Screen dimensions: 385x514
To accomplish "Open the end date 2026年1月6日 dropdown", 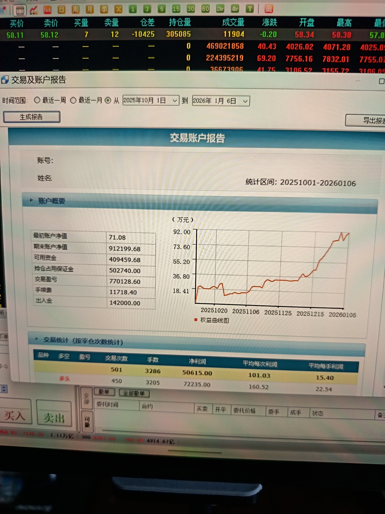I will pos(245,101).
